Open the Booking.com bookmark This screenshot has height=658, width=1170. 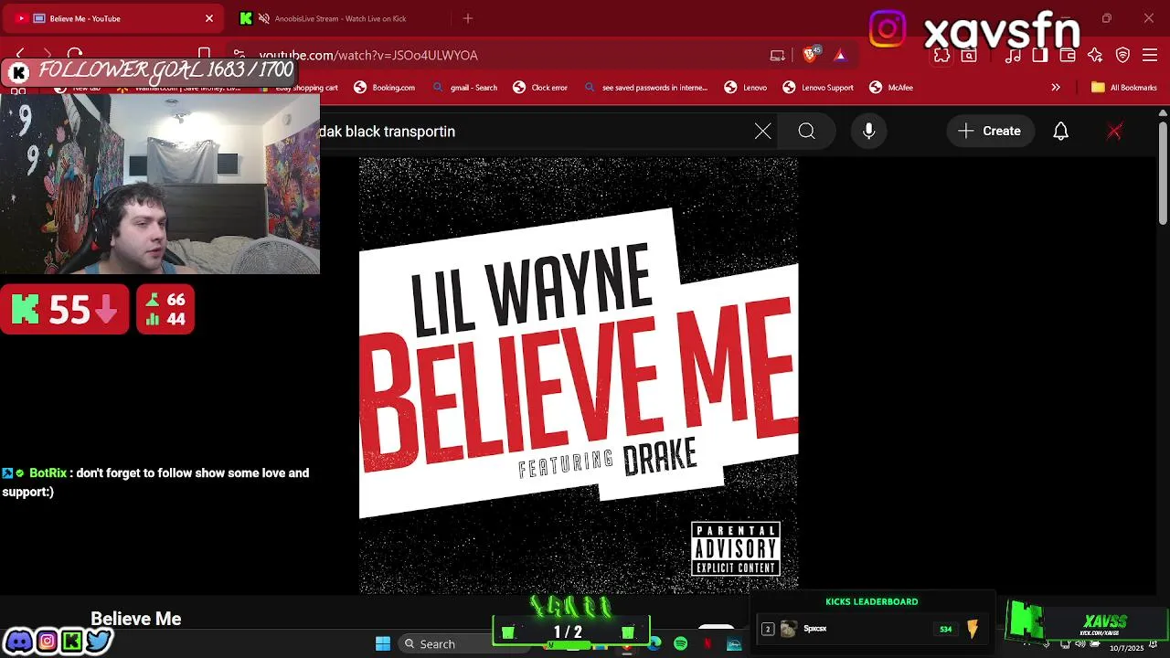pos(384,88)
